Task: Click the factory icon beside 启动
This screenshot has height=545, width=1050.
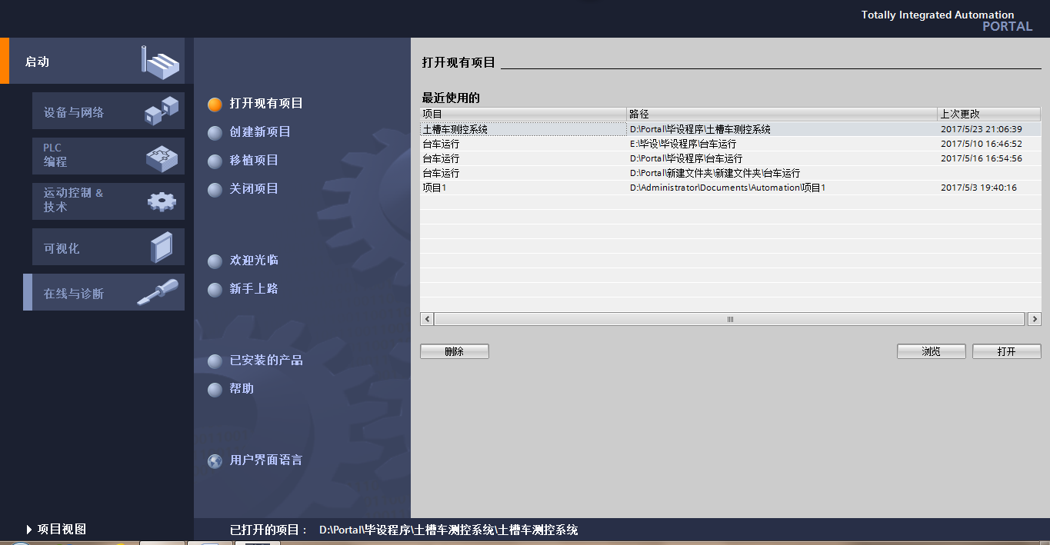Action: (160, 61)
